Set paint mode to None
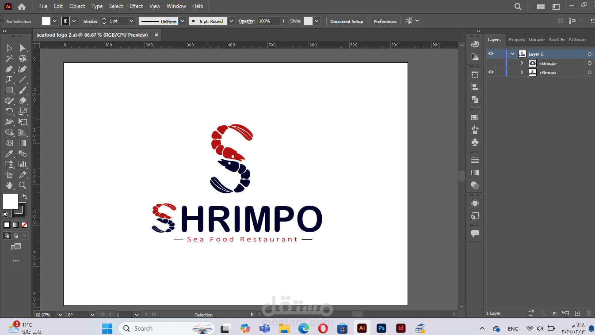The image size is (595, 335). point(25,225)
